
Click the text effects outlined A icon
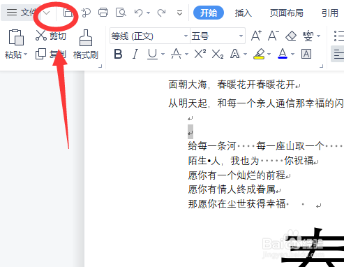coord(235,54)
